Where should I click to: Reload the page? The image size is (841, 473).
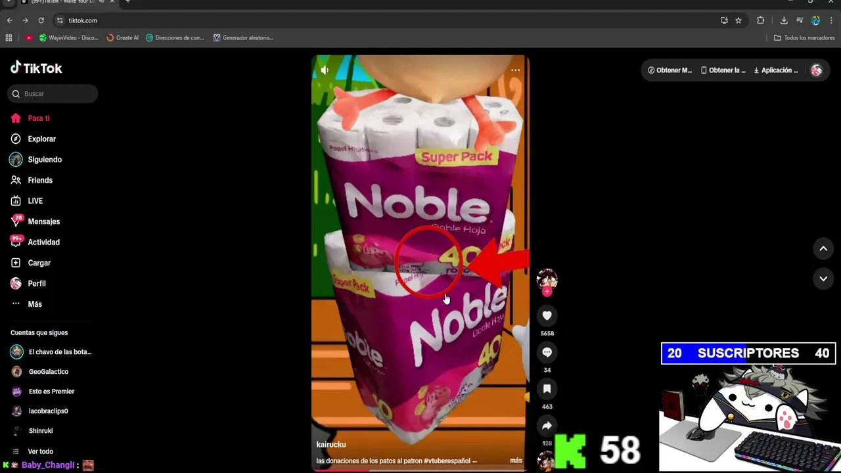coord(41,20)
